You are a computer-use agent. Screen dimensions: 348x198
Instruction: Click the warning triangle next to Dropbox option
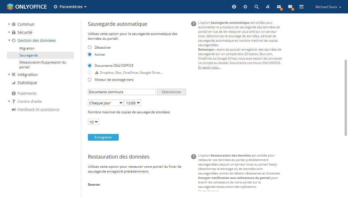pyautogui.click(x=97, y=73)
